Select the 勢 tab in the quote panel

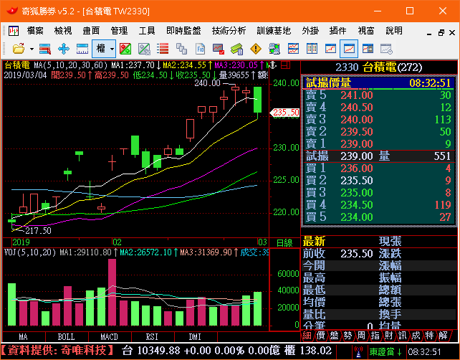348,336
